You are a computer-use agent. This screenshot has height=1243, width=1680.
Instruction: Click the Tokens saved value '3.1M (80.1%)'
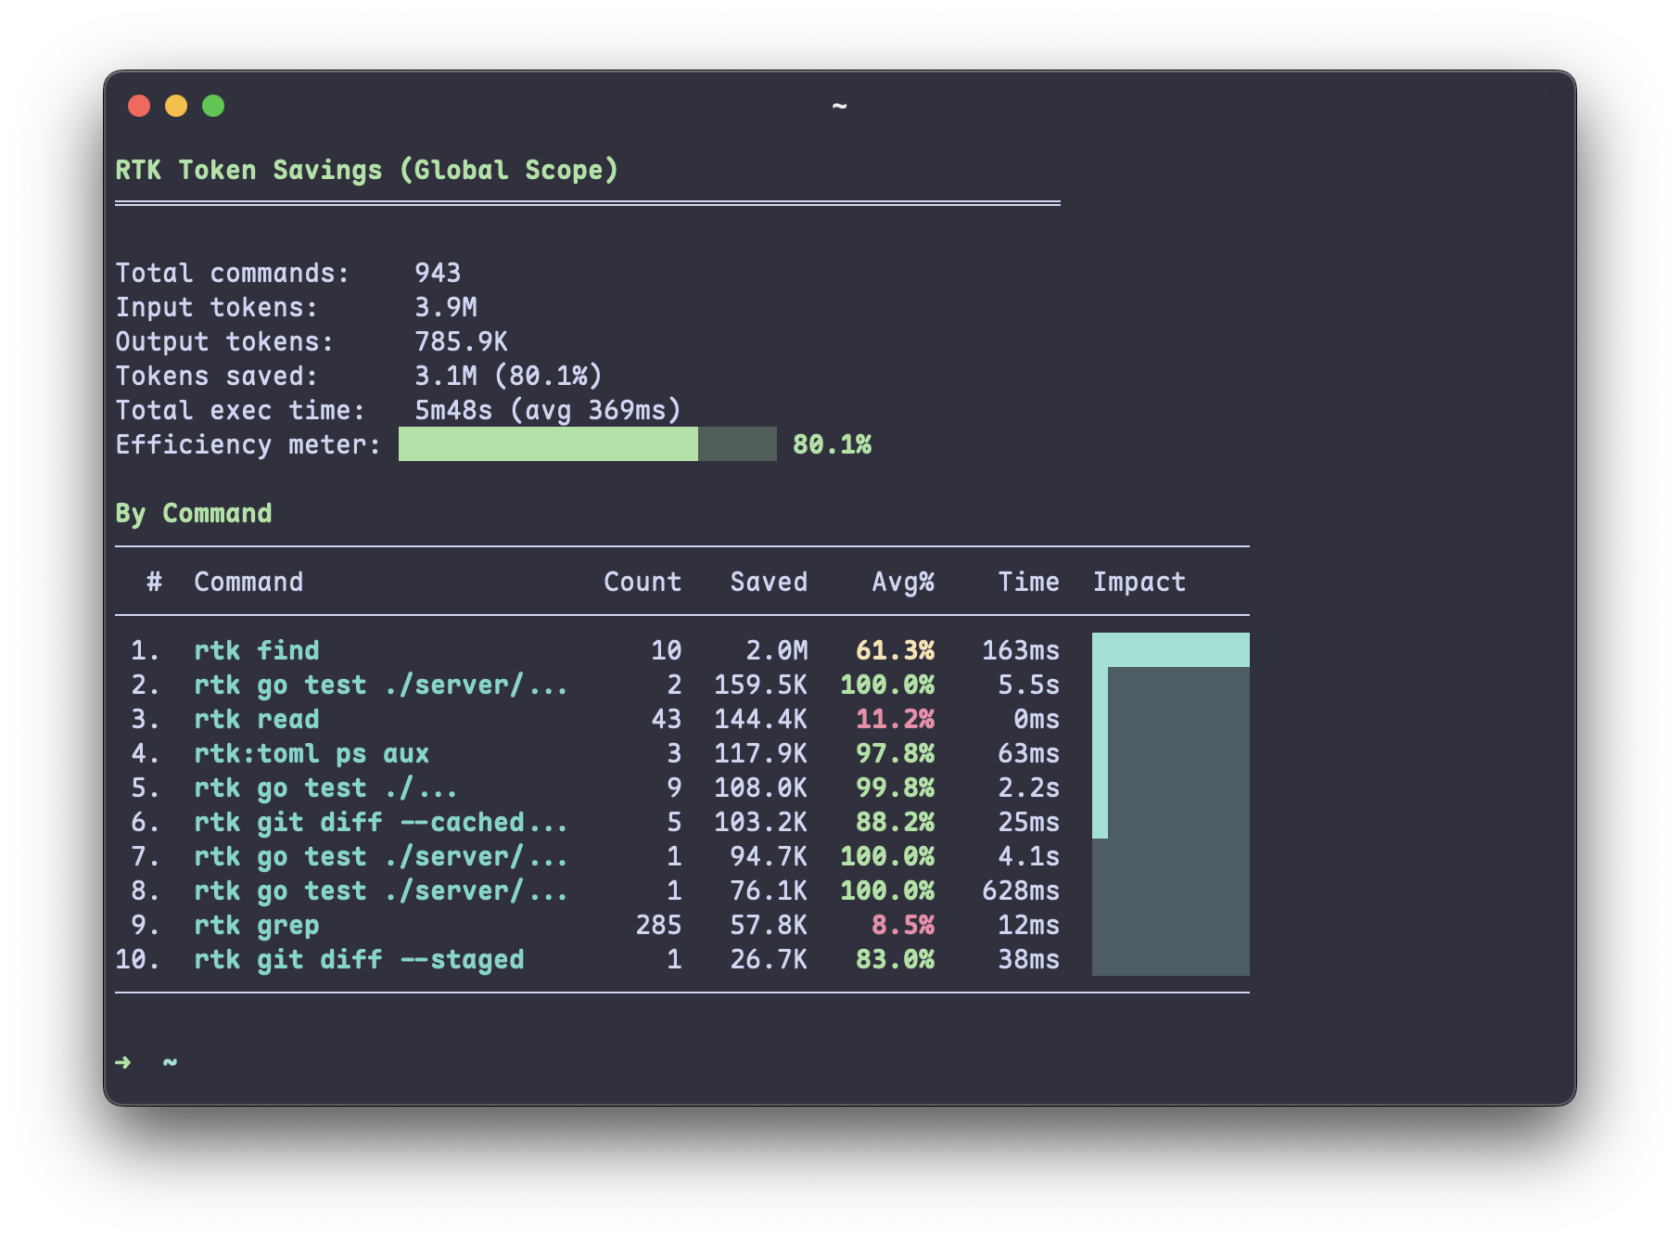click(508, 376)
